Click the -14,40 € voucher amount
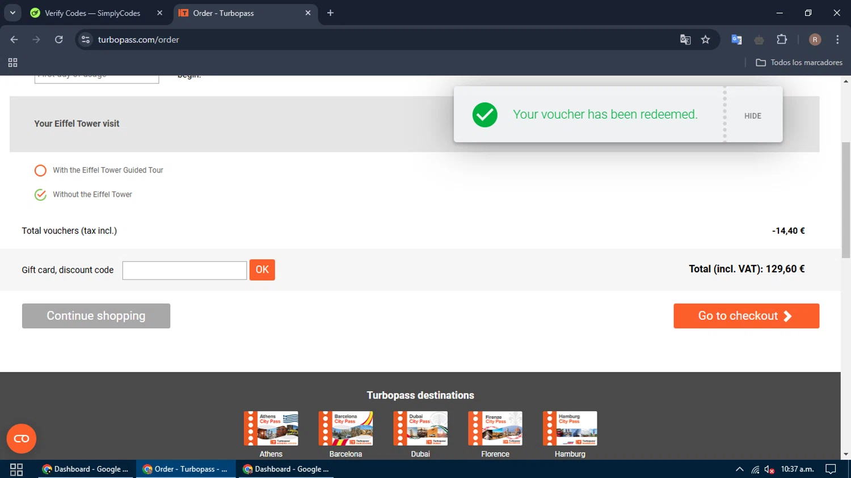 pos(788,231)
